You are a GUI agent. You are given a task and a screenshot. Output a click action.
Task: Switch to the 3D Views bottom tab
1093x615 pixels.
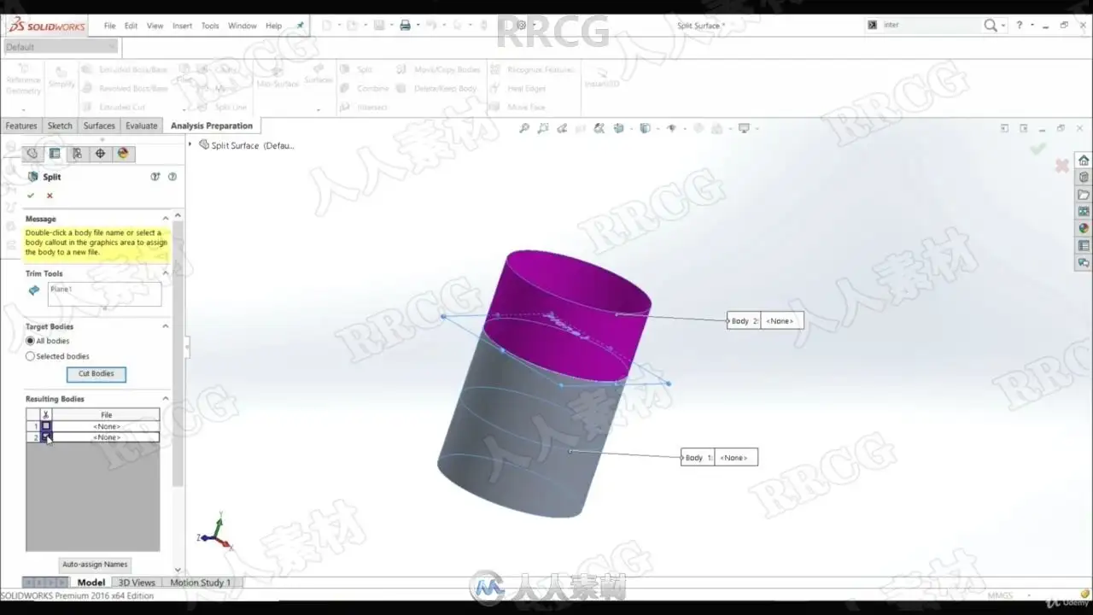[x=137, y=583]
